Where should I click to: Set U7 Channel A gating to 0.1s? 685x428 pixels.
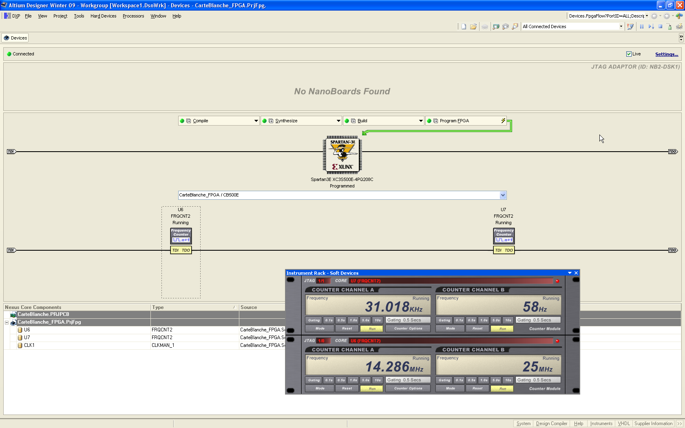click(329, 320)
